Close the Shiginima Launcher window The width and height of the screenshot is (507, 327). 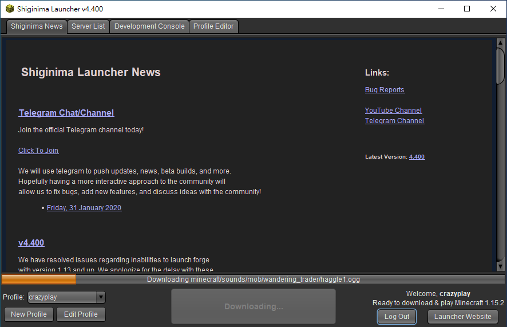click(x=493, y=9)
